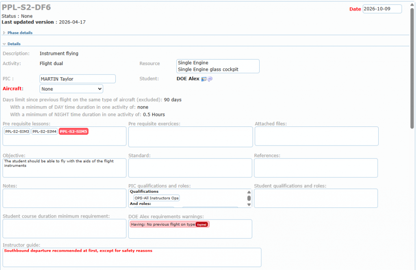
Task: Click inside the Attached files box
Action: (316, 136)
